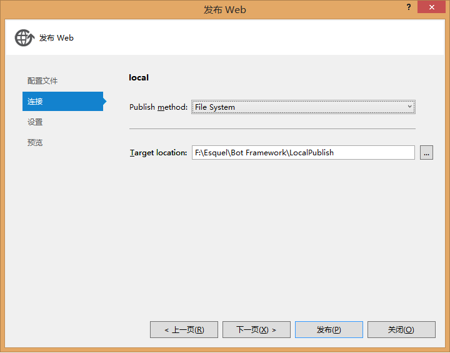Browse for target location with ... button
This screenshot has height=353, width=450.
pos(426,153)
